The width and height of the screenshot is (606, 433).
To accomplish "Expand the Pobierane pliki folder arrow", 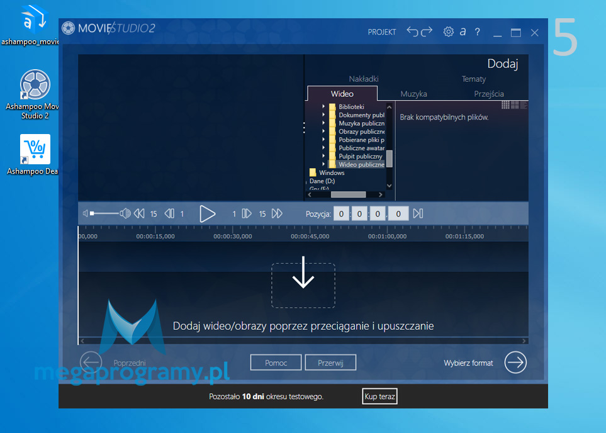I will [x=323, y=140].
